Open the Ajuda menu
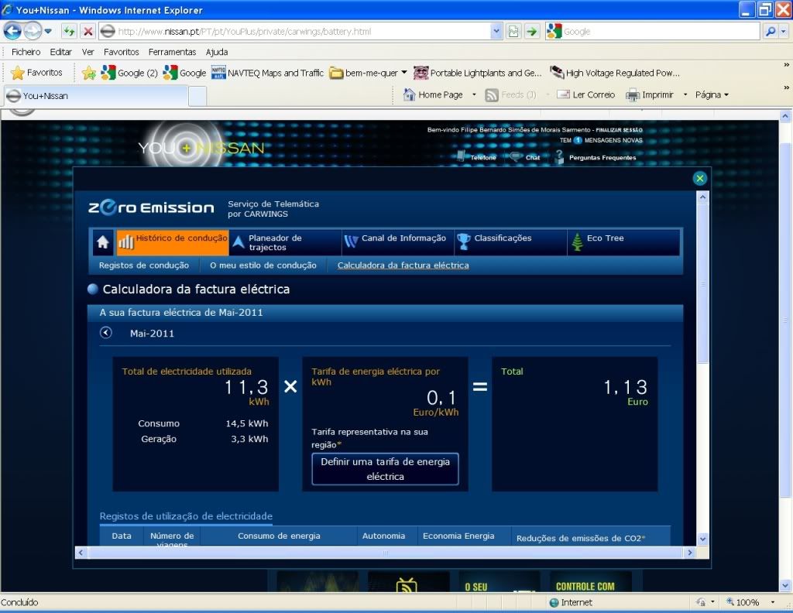 click(217, 52)
